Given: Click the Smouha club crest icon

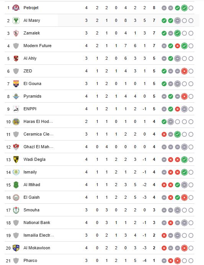Looking at the screenshot, I should (x=16, y=210).
